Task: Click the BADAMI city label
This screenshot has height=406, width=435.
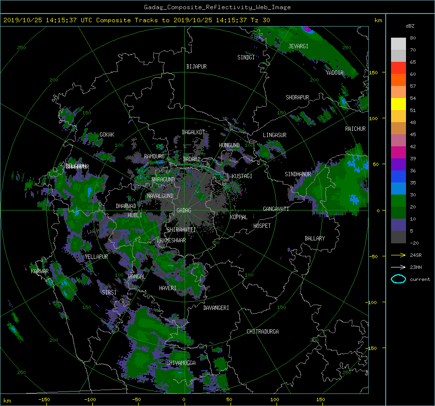Action: click(x=191, y=159)
